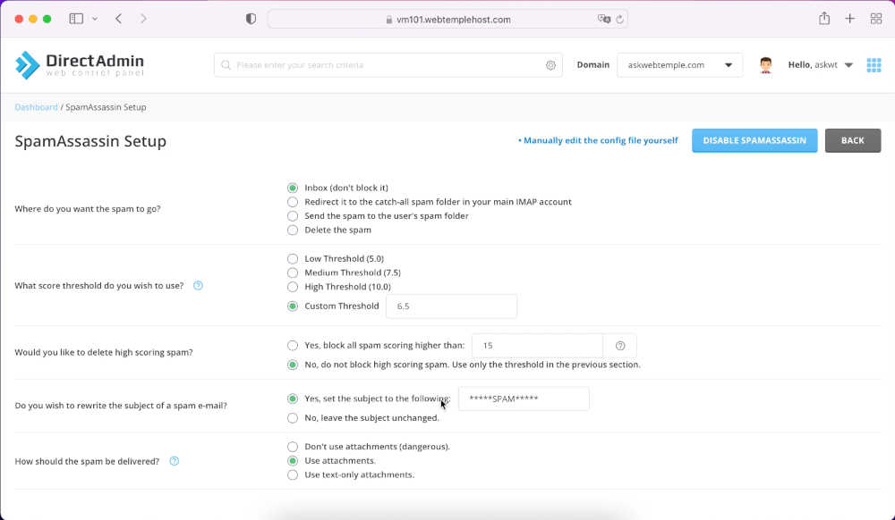This screenshot has width=895, height=520.
Task: Open the Domain dropdown askwebtemple.com
Action: tap(679, 65)
